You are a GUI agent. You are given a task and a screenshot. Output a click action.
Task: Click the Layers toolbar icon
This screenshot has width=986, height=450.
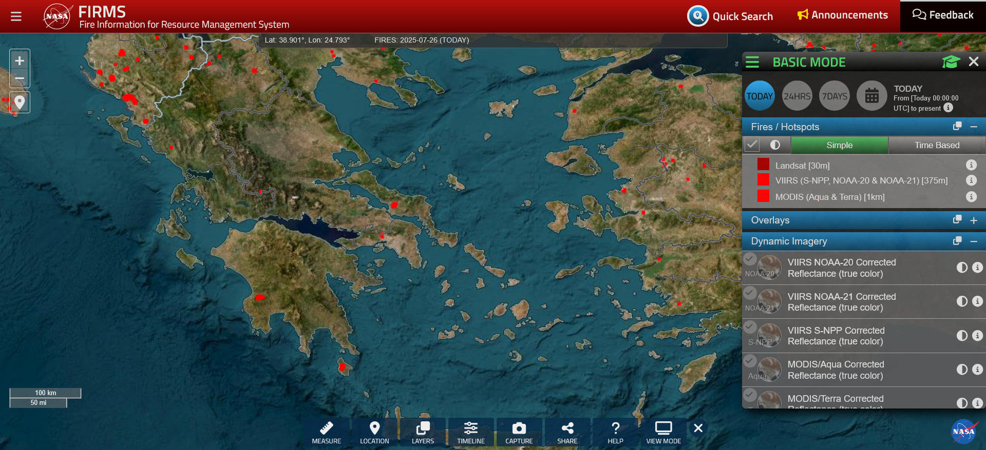coord(423,432)
